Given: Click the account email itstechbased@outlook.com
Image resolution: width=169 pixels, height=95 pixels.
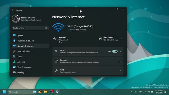Looking at the screenshot, I should (31, 20).
